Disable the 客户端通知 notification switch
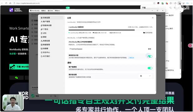The height and width of the screenshot is (112, 193). tap(150, 68)
